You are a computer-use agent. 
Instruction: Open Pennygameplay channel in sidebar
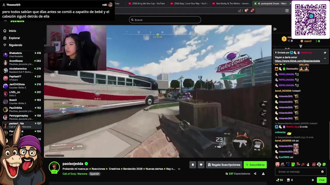pyautogui.click(x=22, y=117)
